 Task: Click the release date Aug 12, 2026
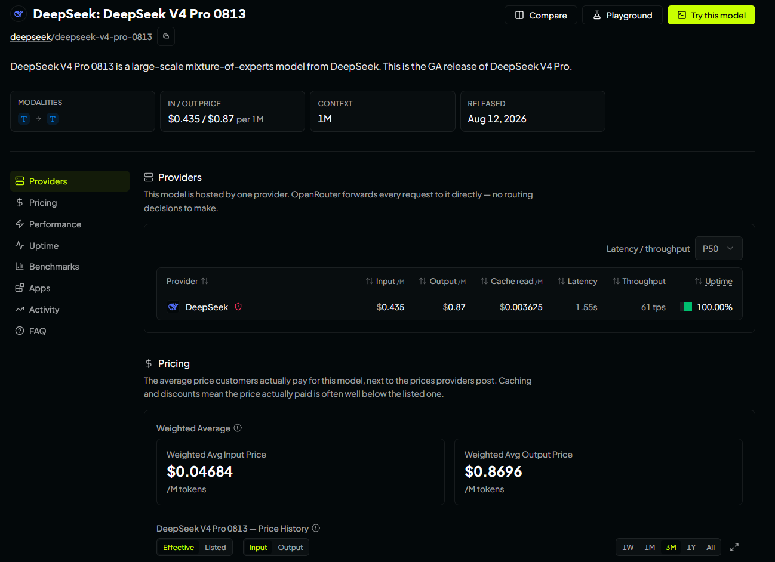click(497, 119)
